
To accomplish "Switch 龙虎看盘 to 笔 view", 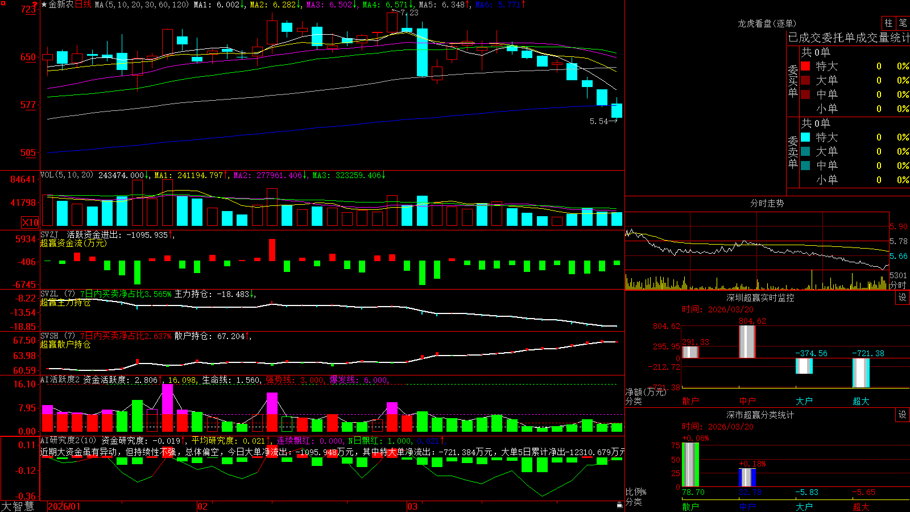I will tap(903, 23).
